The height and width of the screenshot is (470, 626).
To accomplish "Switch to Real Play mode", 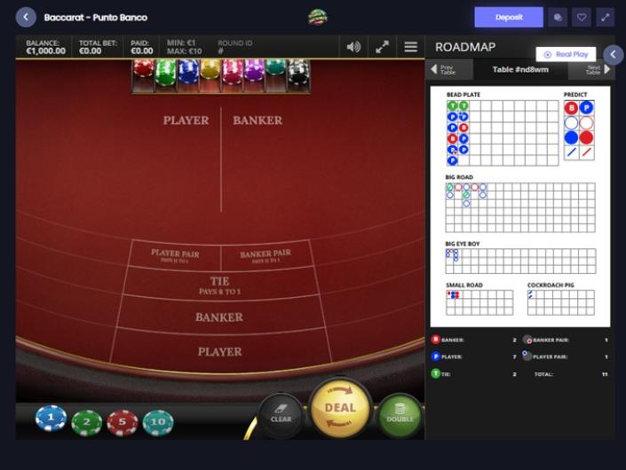I will tap(566, 54).
